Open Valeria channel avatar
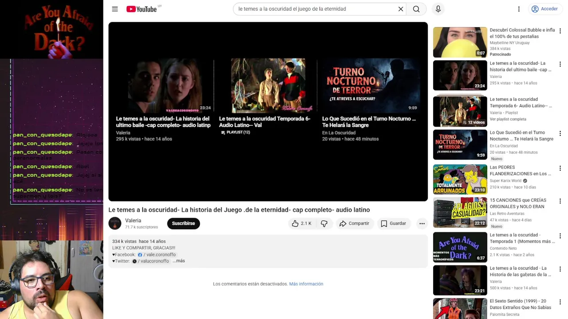This screenshot has width=568, height=319. tap(115, 223)
